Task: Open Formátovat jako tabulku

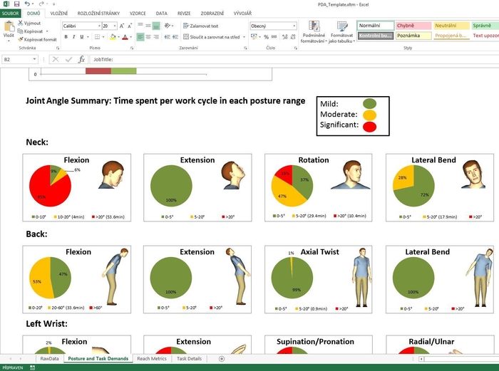Action: tap(341, 32)
